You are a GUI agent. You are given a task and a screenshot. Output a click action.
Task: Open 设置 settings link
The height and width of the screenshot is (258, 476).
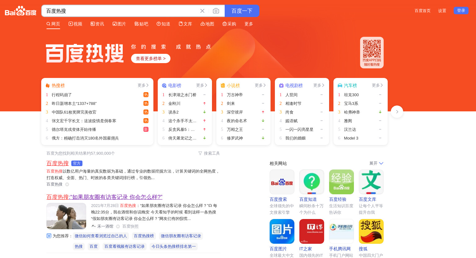click(x=442, y=11)
